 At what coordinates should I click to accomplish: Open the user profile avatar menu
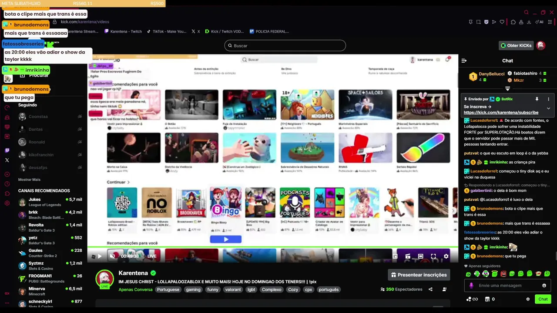[541, 45]
